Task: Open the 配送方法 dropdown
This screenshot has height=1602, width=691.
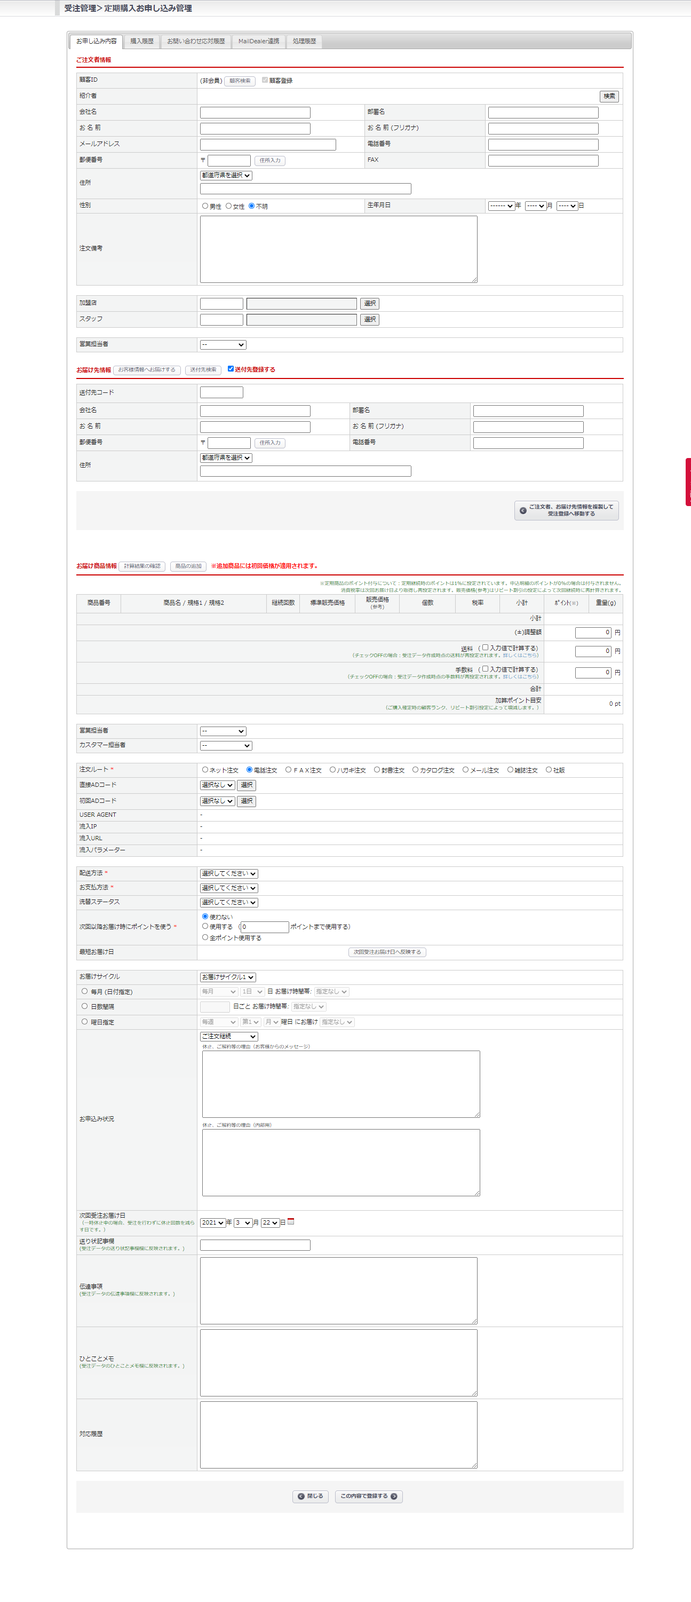Action: tap(229, 874)
